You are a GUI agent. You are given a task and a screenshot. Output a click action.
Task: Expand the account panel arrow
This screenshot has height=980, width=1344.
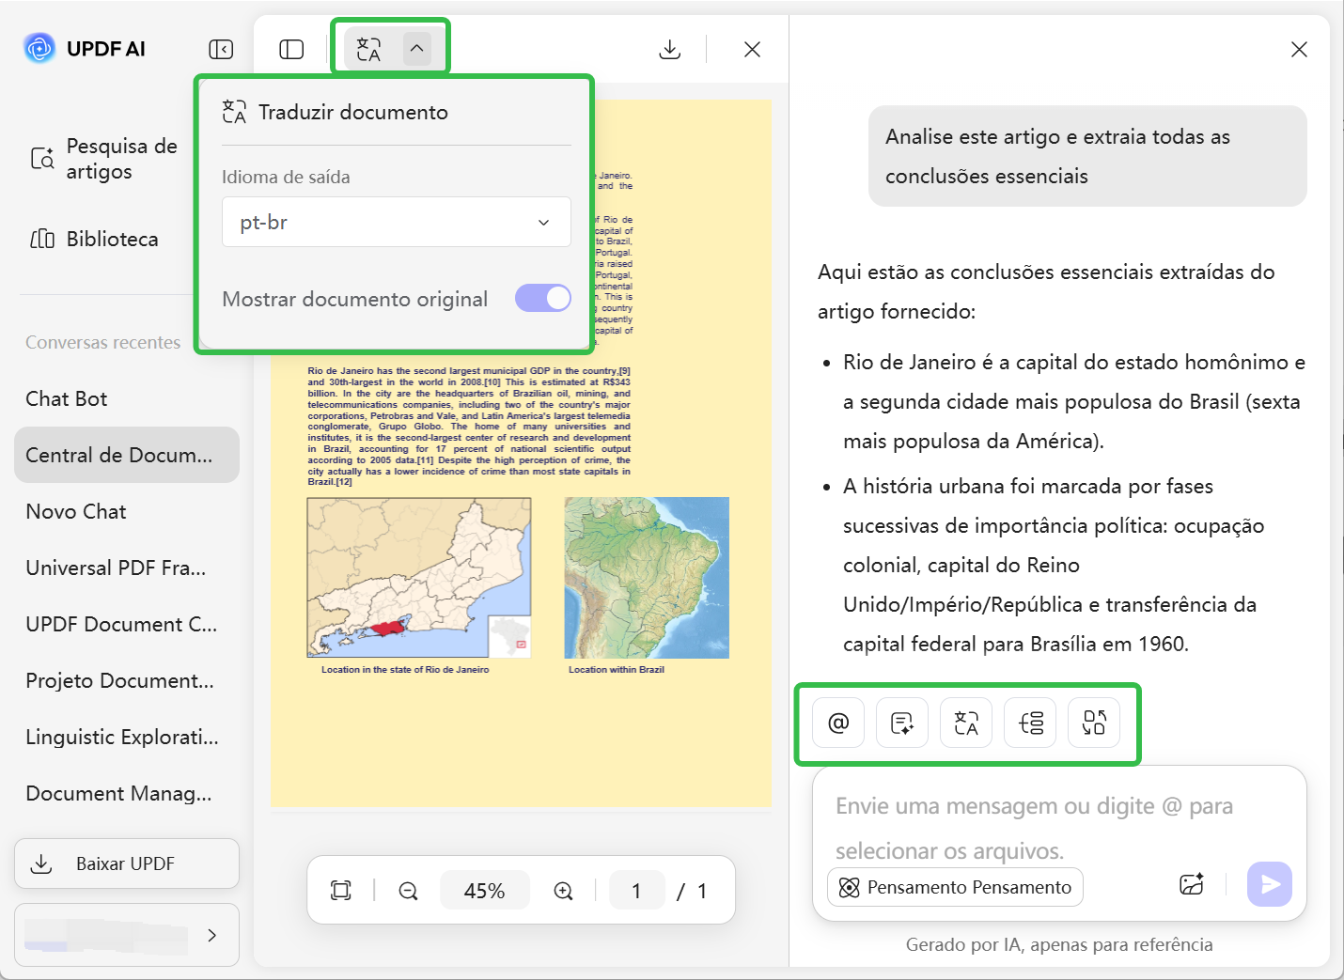pyautogui.click(x=212, y=935)
